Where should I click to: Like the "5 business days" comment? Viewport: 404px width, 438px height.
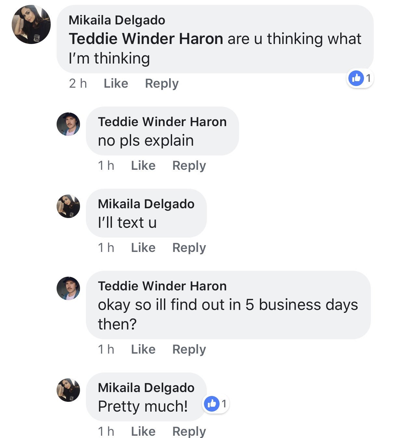click(x=143, y=349)
